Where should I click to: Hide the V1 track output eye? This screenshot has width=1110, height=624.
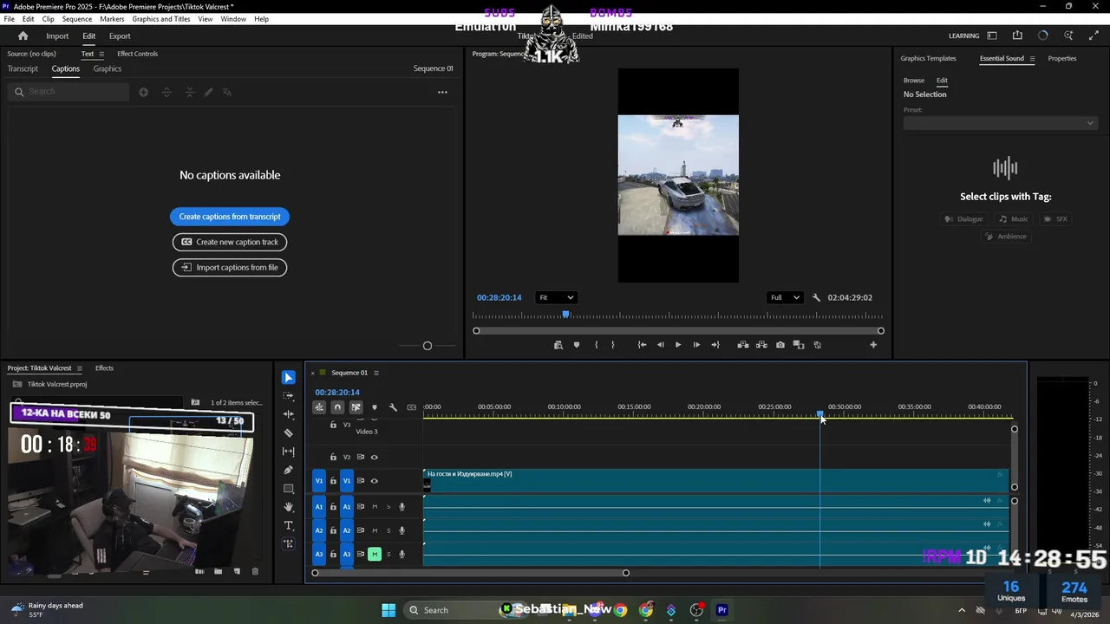pos(375,481)
